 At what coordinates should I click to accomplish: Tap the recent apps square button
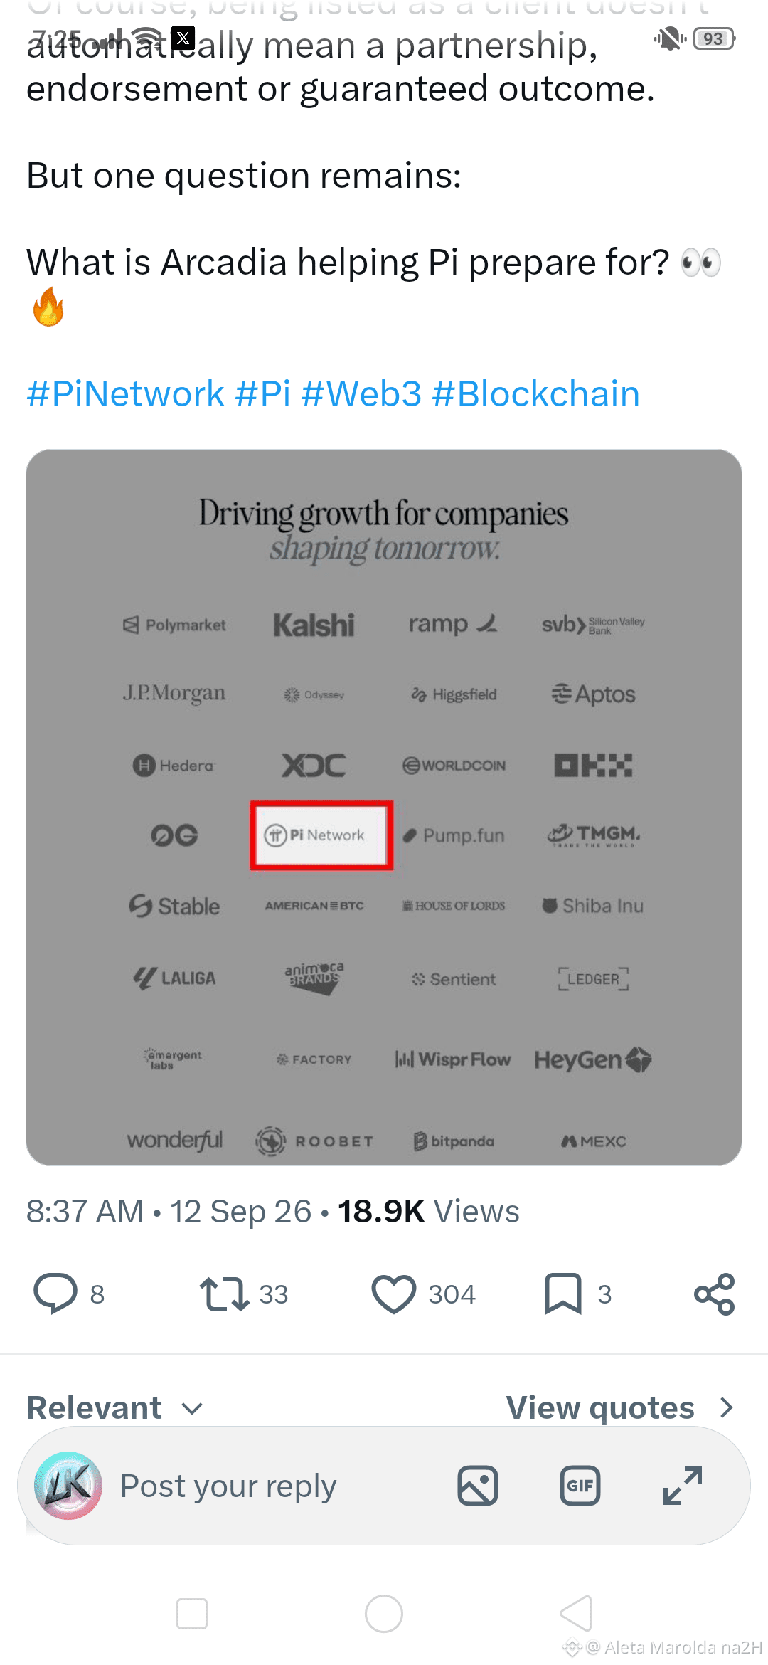tap(192, 1613)
